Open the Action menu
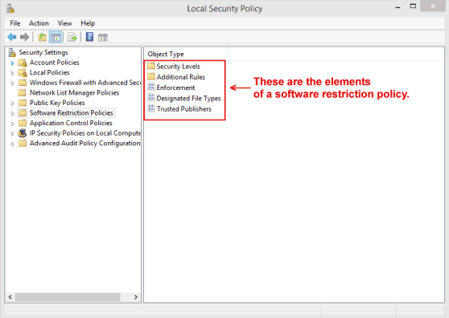The width and height of the screenshot is (449, 318). (39, 23)
